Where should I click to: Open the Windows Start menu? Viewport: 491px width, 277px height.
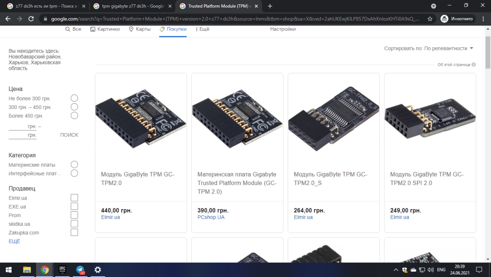pos(8,269)
